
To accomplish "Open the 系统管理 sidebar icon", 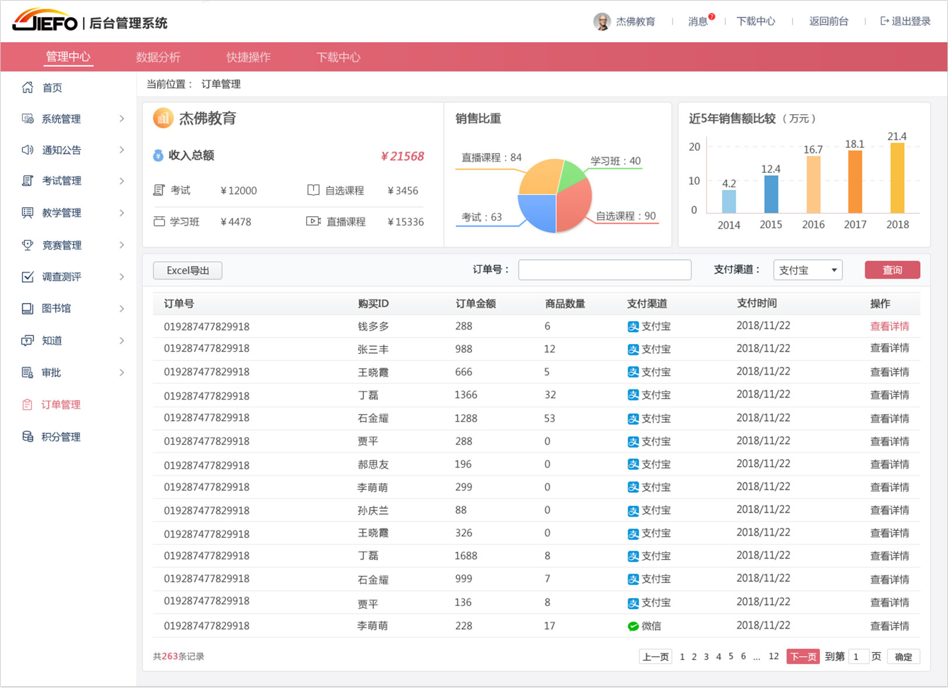I will click(27, 119).
